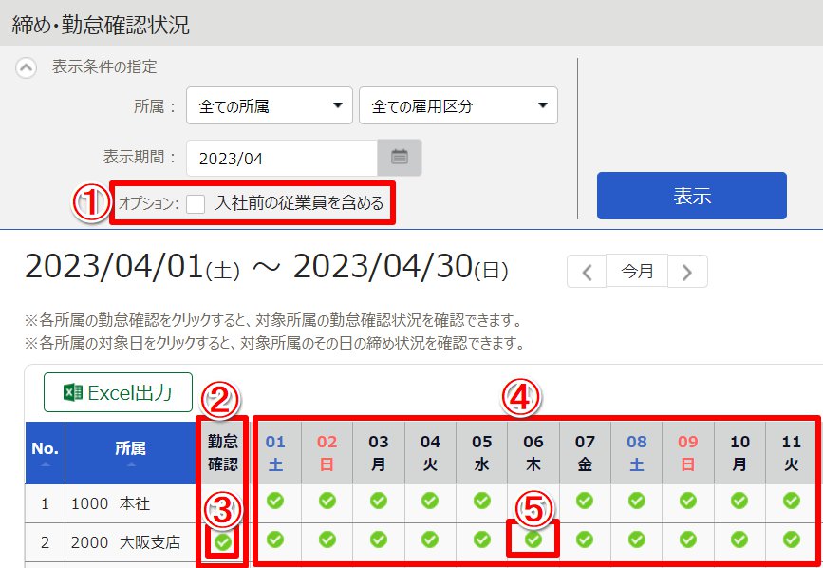Click the 11 火 date header
823x568 pixels.
(x=792, y=452)
